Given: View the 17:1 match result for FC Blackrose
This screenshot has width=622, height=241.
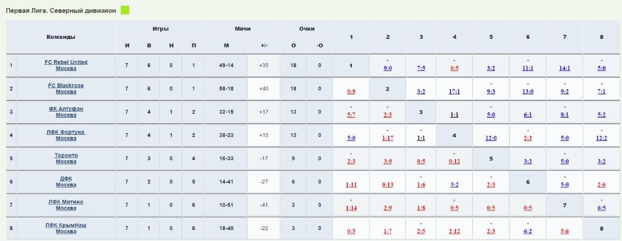Looking at the screenshot, I should pyautogui.click(x=455, y=91).
